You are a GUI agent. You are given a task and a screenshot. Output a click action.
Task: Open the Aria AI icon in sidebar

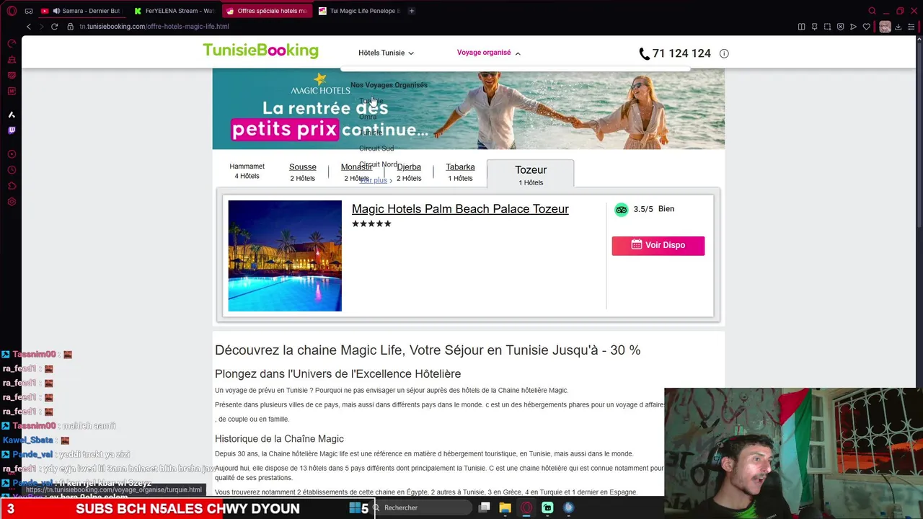click(12, 115)
